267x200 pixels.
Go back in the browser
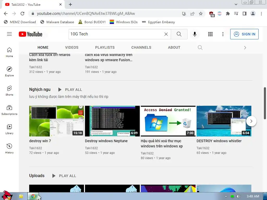pos(6,14)
